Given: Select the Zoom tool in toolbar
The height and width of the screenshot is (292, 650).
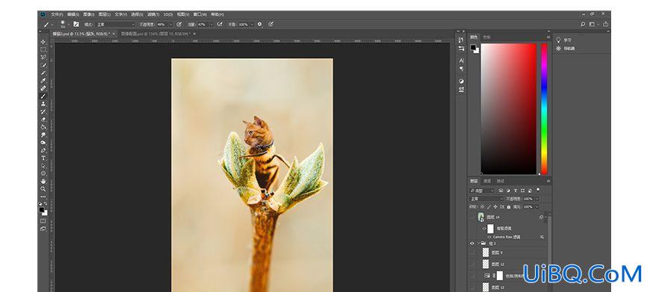Looking at the screenshot, I should (x=43, y=188).
